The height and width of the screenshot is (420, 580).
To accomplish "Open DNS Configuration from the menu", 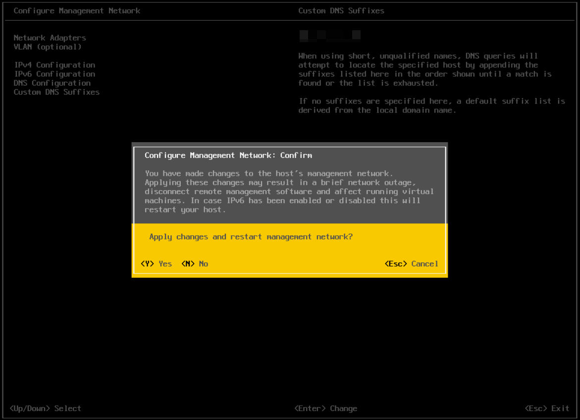I will pyautogui.click(x=52, y=83).
